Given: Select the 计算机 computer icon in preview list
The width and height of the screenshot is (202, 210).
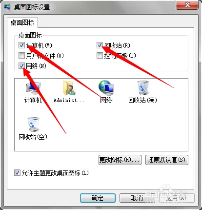Looking at the screenshot, I should (x=33, y=88).
